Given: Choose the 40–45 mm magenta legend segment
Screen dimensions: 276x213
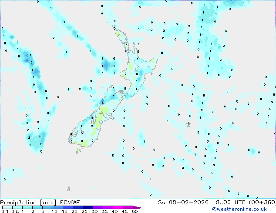Looking at the screenshot, I should click(x=118, y=207).
